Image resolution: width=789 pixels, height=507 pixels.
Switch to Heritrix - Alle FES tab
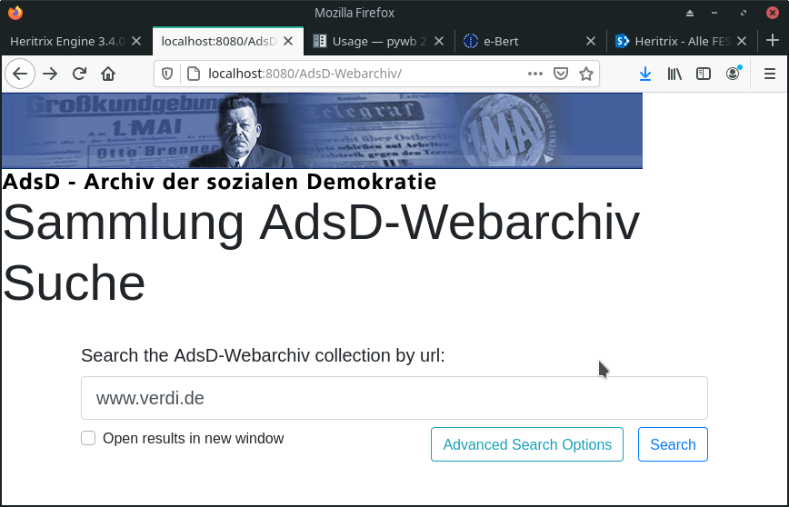pyautogui.click(x=682, y=41)
